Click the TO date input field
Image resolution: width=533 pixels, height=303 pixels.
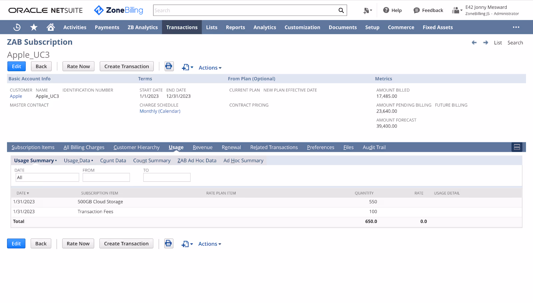(167, 177)
